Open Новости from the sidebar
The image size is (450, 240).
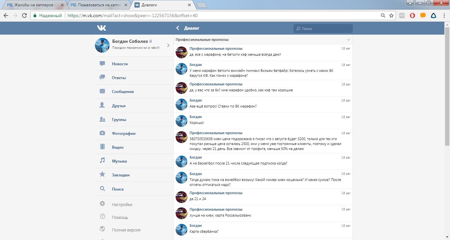(x=120, y=64)
